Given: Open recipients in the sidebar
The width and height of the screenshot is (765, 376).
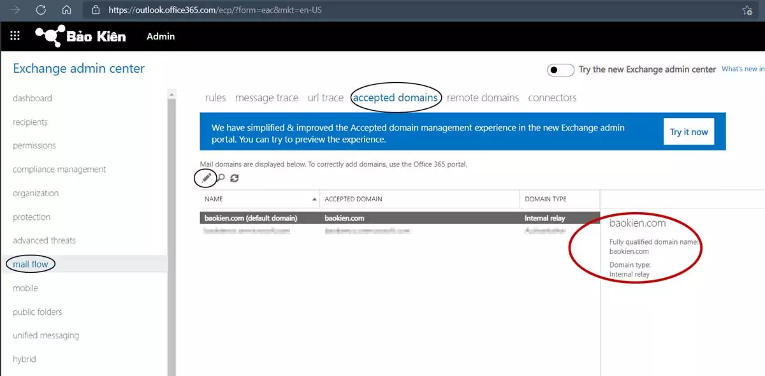Looking at the screenshot, I should (30, 122).
